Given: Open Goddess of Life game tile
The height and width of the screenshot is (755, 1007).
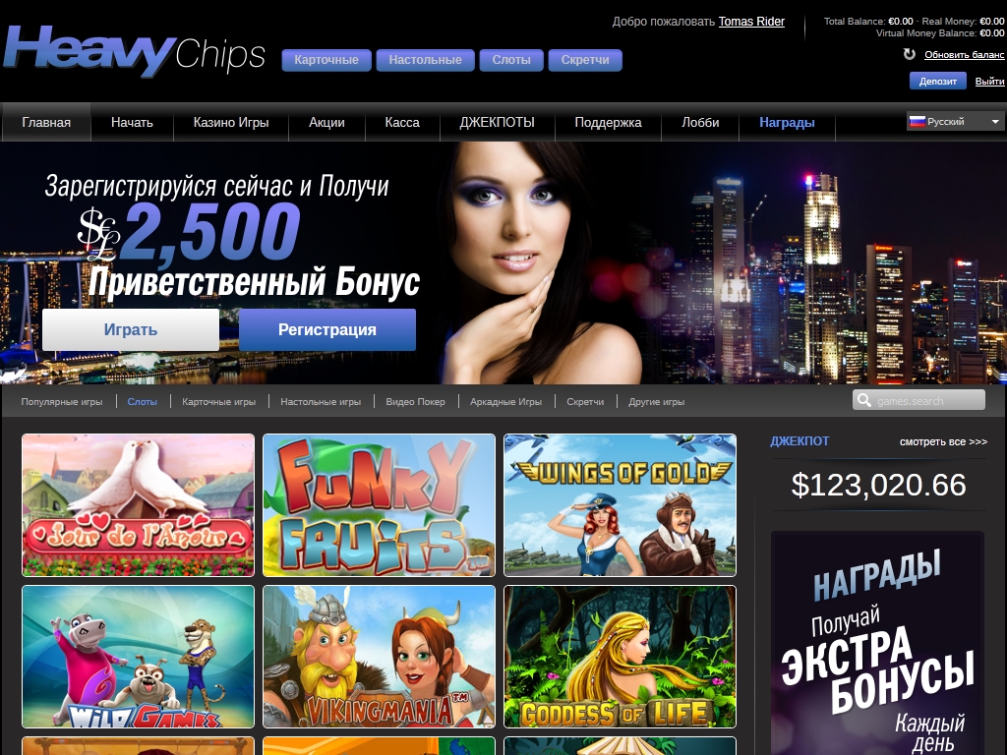Looking at the screenshot, I should pyautogui.click(x=620, y=656).
